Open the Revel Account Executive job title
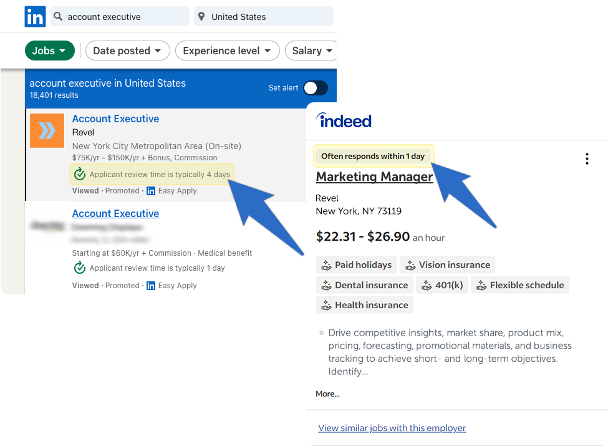The height and width of the screenshot is (446, 608). pyautogui.click(x=115, y=119)
